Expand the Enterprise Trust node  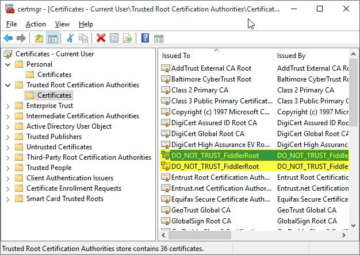tap(8, 106)
